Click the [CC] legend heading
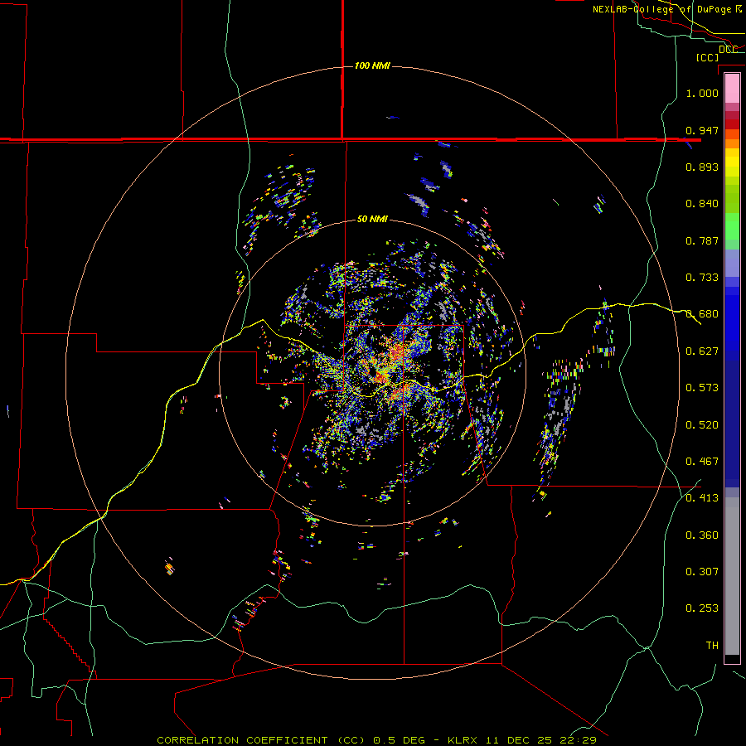 pos(707,57)
